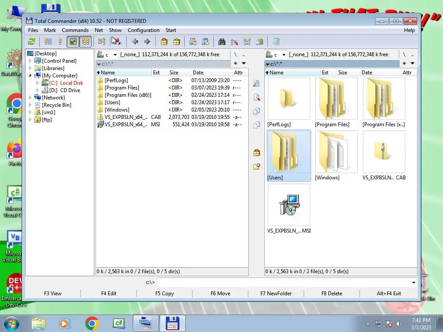The width and height of the screenshot is (443, 332).
Task: Select the ftp tree item
Action: pyautogui.click(x=47, y=120)
